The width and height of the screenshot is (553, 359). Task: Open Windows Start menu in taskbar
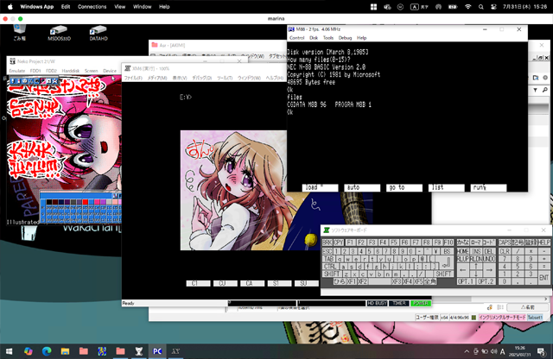click(x=10, y=351)
